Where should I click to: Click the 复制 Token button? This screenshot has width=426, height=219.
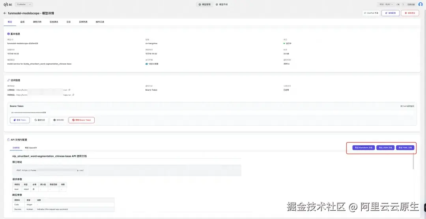click(20, 120)
